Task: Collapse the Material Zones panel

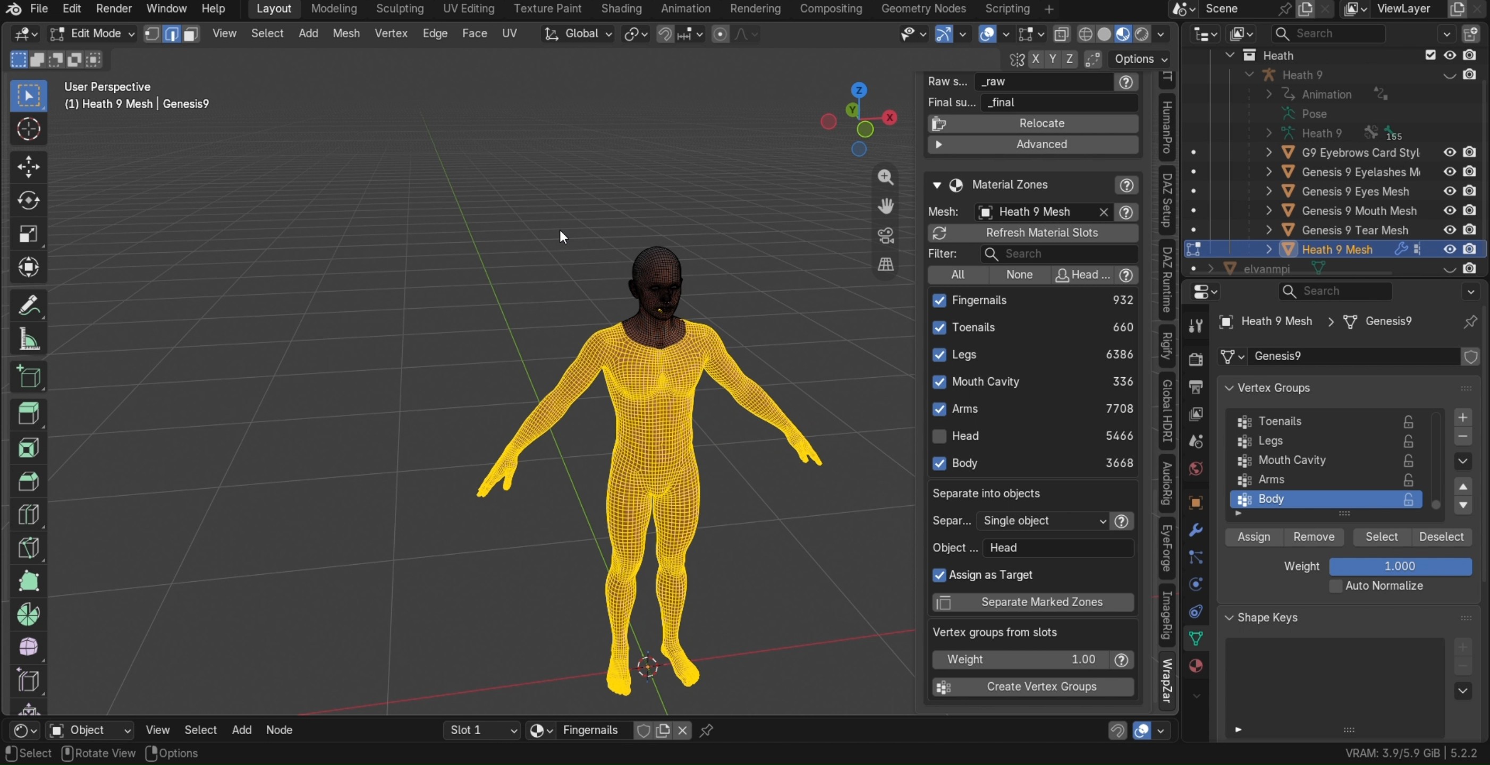Action: [x=936, y=185]
